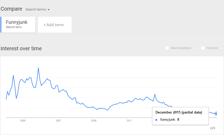224x135 pixels.
Task: Click the Interest over time heading
Action: [21, 48]
